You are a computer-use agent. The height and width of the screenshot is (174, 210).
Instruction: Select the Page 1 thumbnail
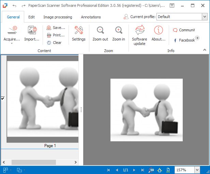pos(43,99)
